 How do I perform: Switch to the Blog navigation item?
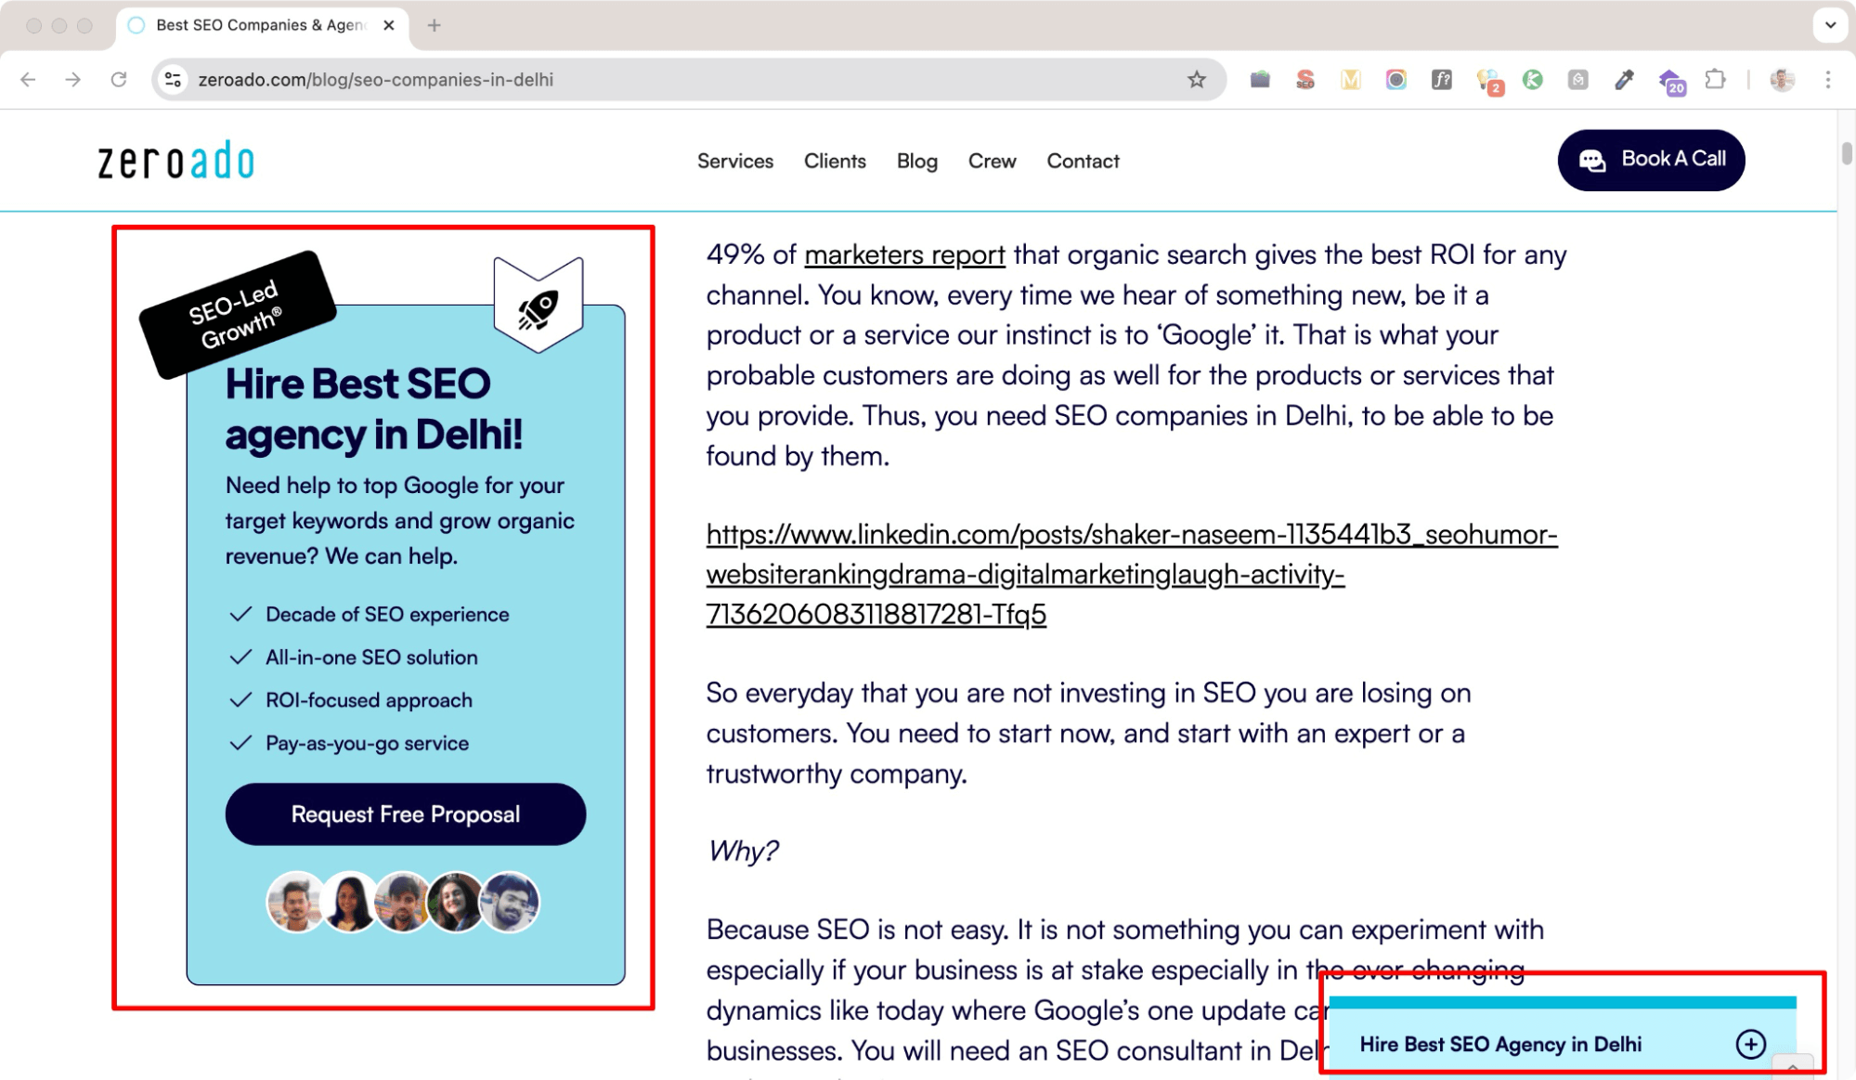tap(916, 161)
